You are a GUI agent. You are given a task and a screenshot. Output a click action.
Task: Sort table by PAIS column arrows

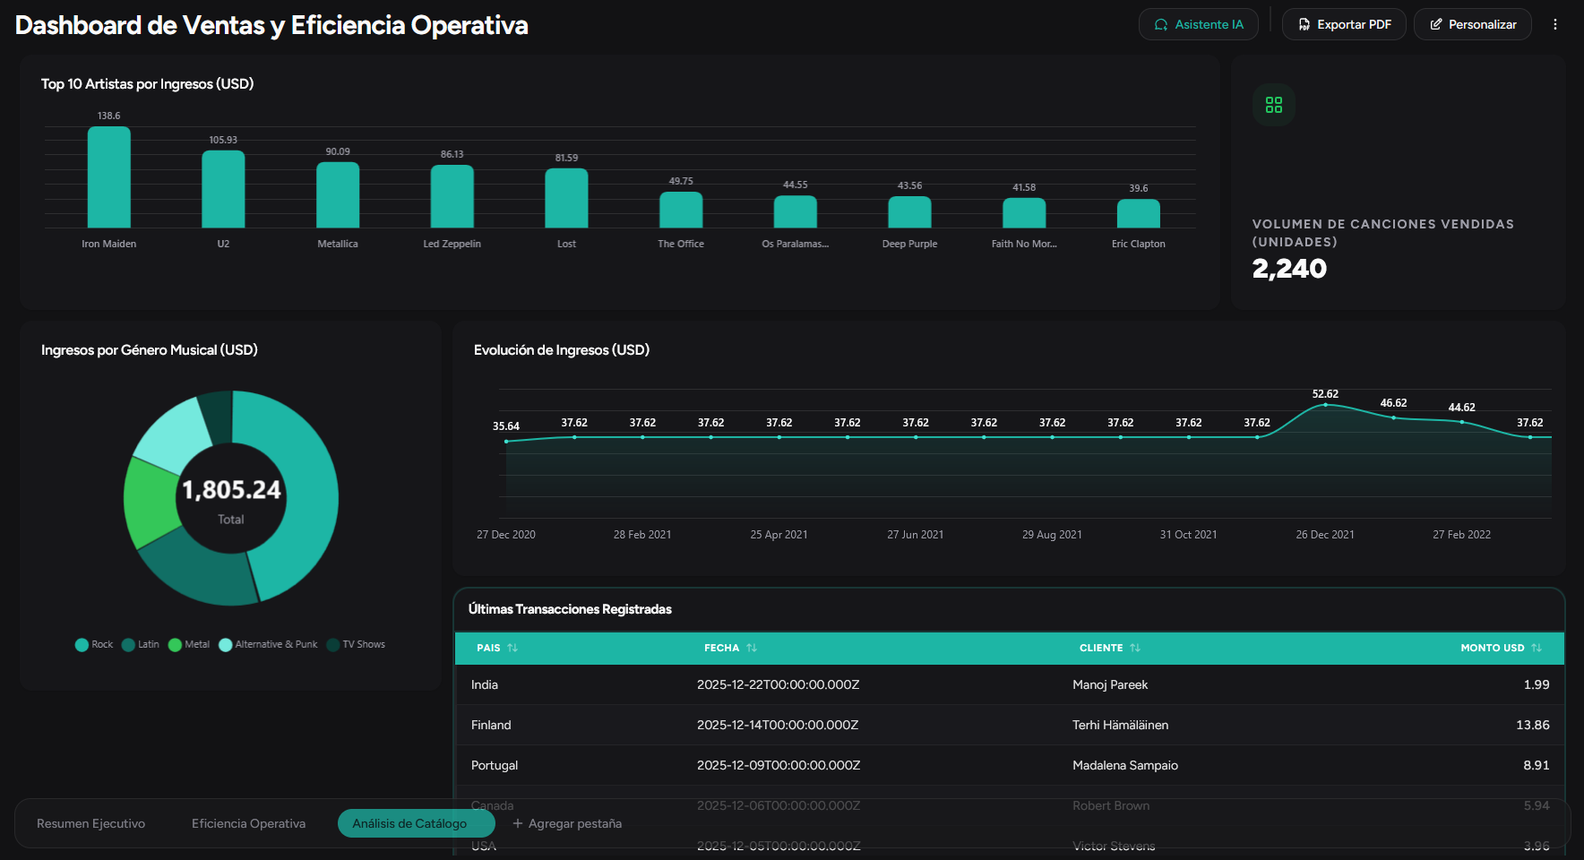pyautogui.click(x=512, y=648)
